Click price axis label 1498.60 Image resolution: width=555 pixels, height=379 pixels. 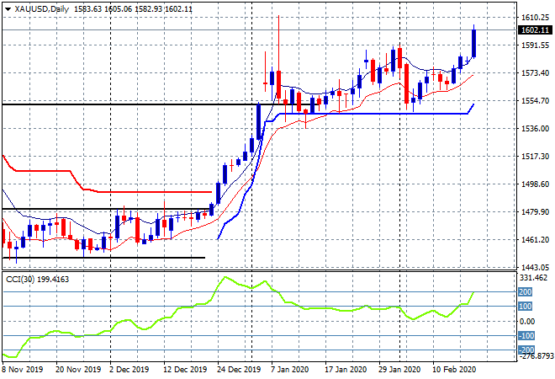click(x=535, y=184)
